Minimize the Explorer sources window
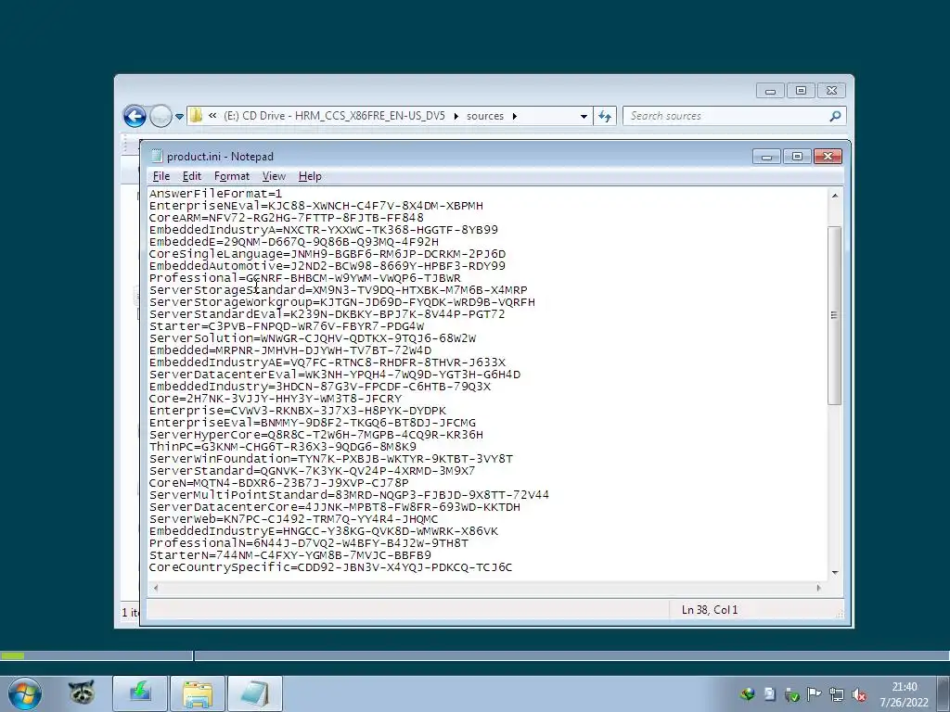Image resolution: width=950 pixels, height=712 pixels. (x=770, y=91)
